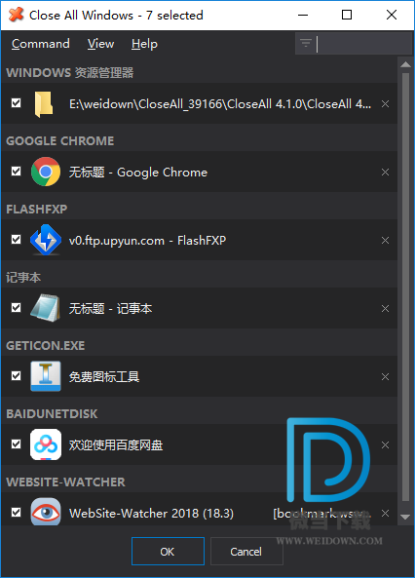Click the Baidu Netdisk cloud icon

tap(46, 444)
